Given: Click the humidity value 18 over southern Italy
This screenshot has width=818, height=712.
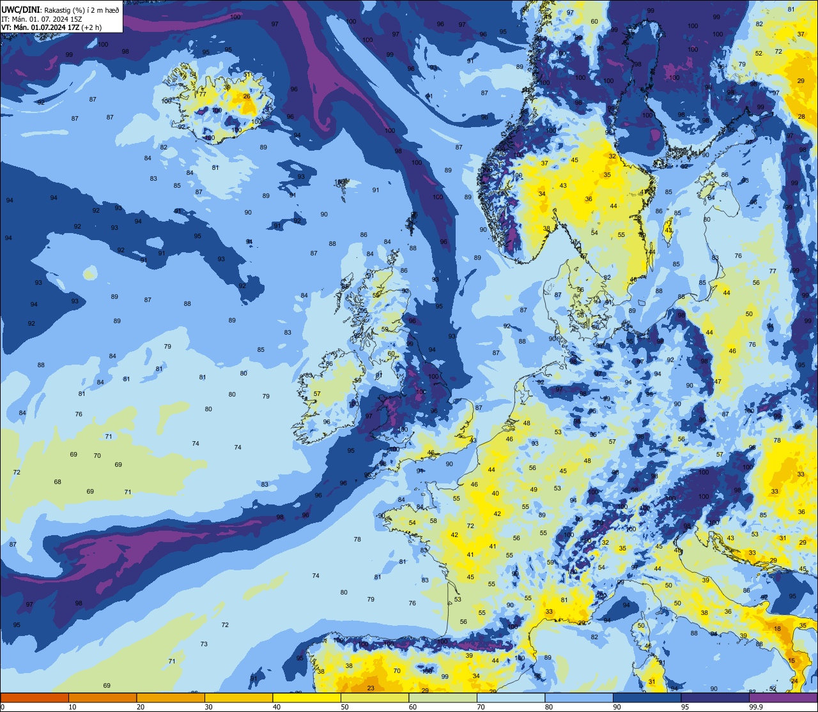Looking at the screenshot, I should 777,629.
